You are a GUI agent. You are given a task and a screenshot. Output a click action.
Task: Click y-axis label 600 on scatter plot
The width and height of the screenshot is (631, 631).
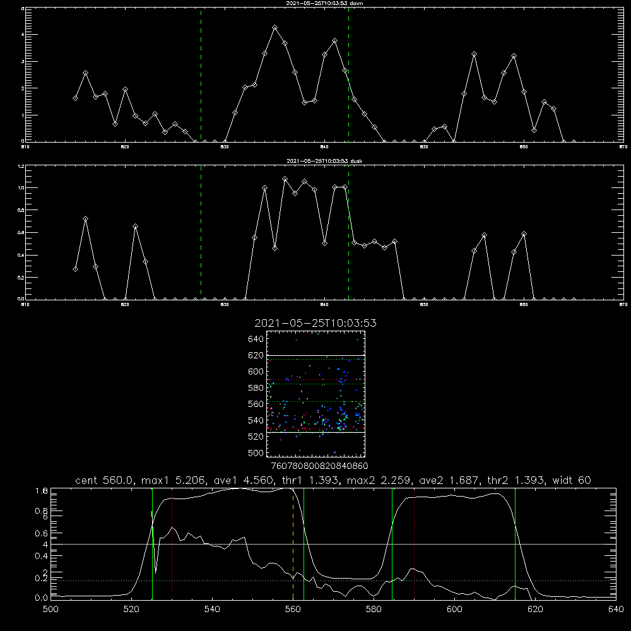(256, 372)
